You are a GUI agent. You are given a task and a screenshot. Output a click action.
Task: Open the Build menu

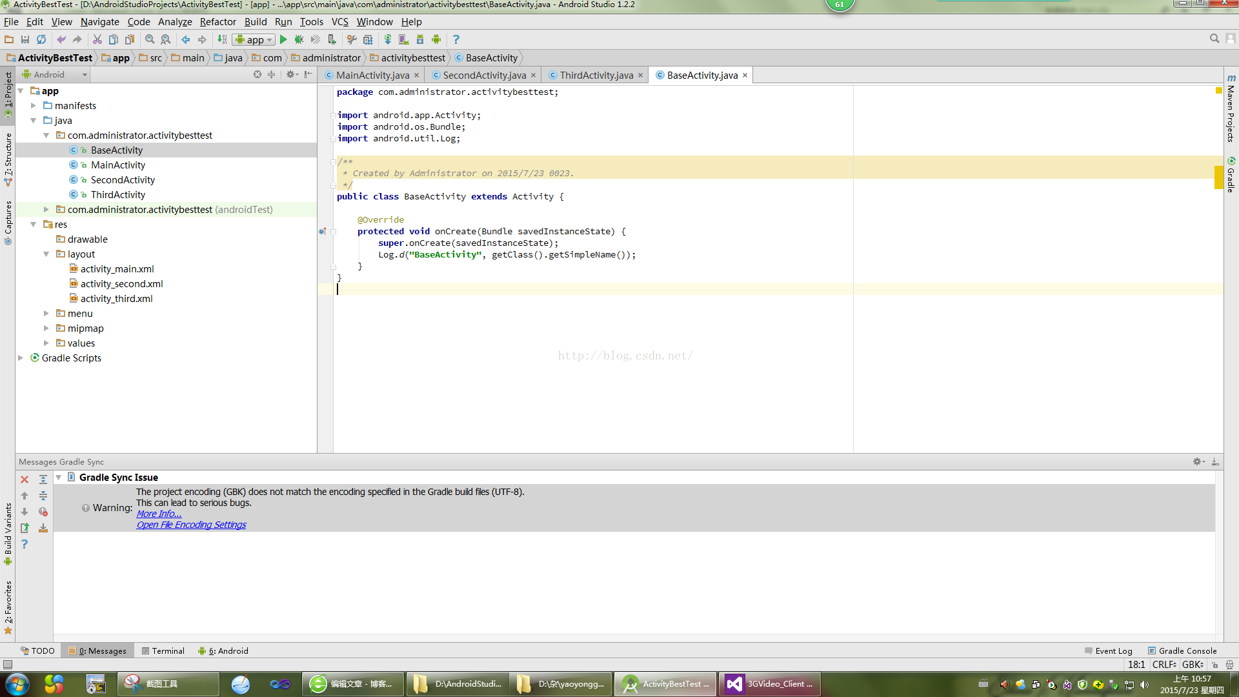[x=256, y=22]
